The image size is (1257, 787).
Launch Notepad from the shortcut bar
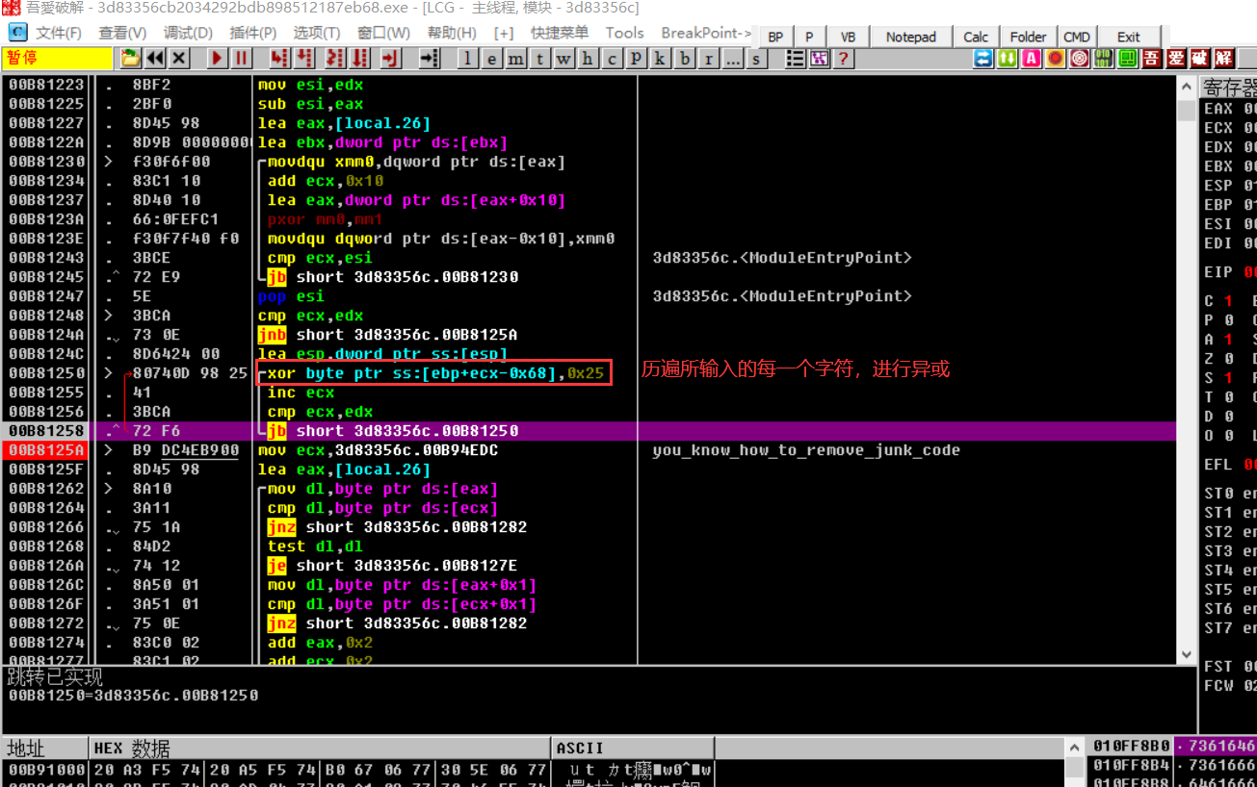[910, 37]
